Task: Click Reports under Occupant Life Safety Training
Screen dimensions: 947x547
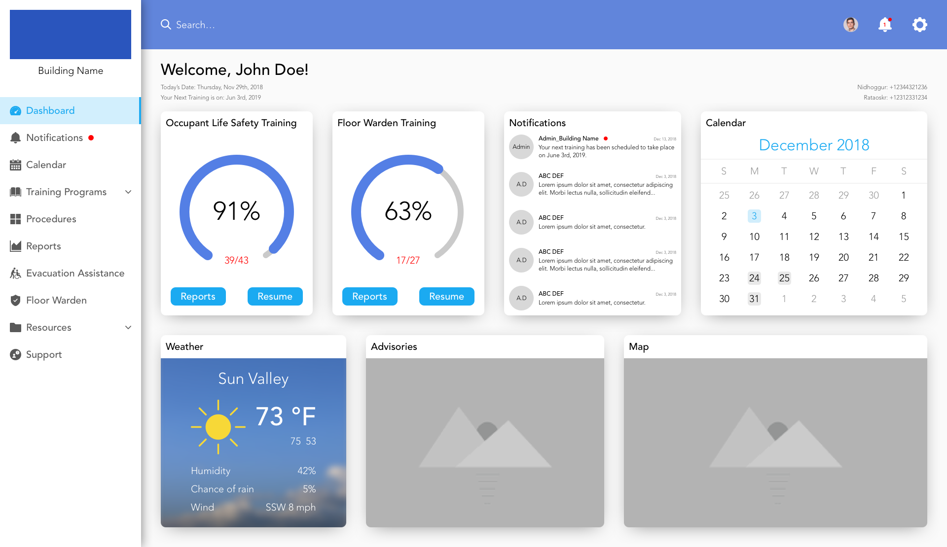Action: (x=198, y=296)
